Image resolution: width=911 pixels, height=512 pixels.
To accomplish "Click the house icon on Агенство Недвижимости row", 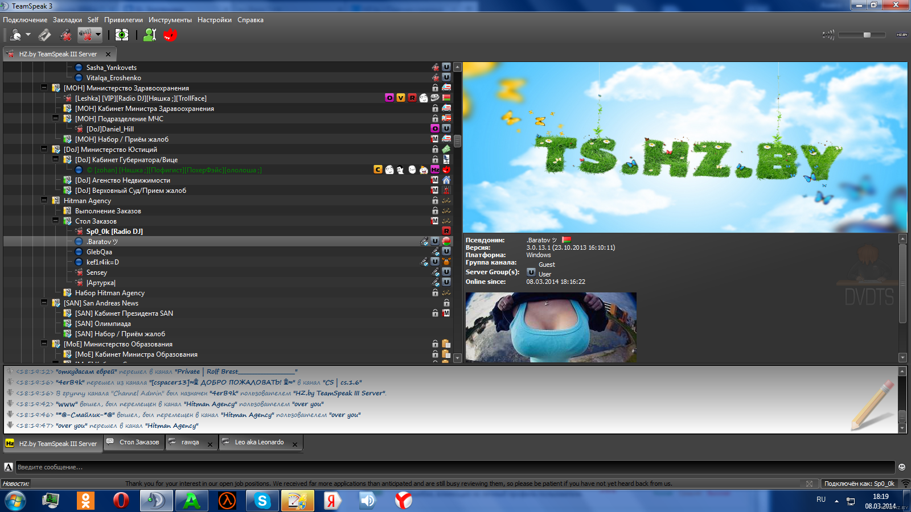I will point(446,180).
